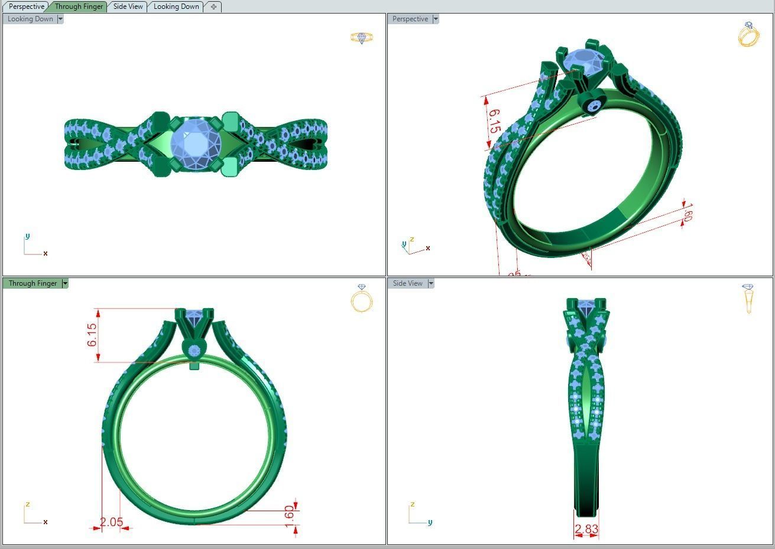Select the Through Finger layout tab
Viewport: 775px width, 549px height.
click(x=79, y=6)
